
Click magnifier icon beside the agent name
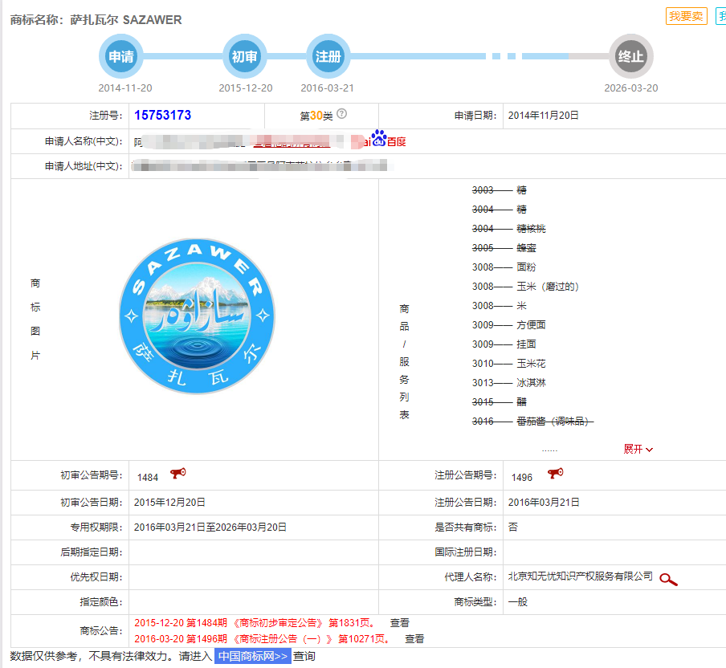click(668, 578)
